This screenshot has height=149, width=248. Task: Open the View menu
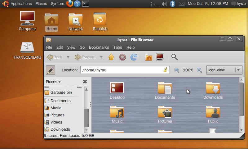tap(71, 47)
